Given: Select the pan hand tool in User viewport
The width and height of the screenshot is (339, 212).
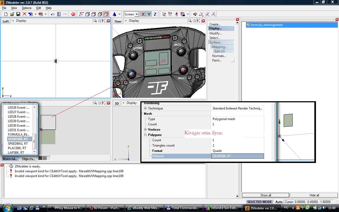Looking at the screenshot, I should 194,21.
